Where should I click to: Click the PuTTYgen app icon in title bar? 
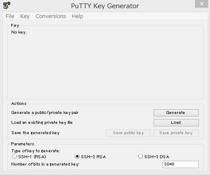tap(7, 5)
